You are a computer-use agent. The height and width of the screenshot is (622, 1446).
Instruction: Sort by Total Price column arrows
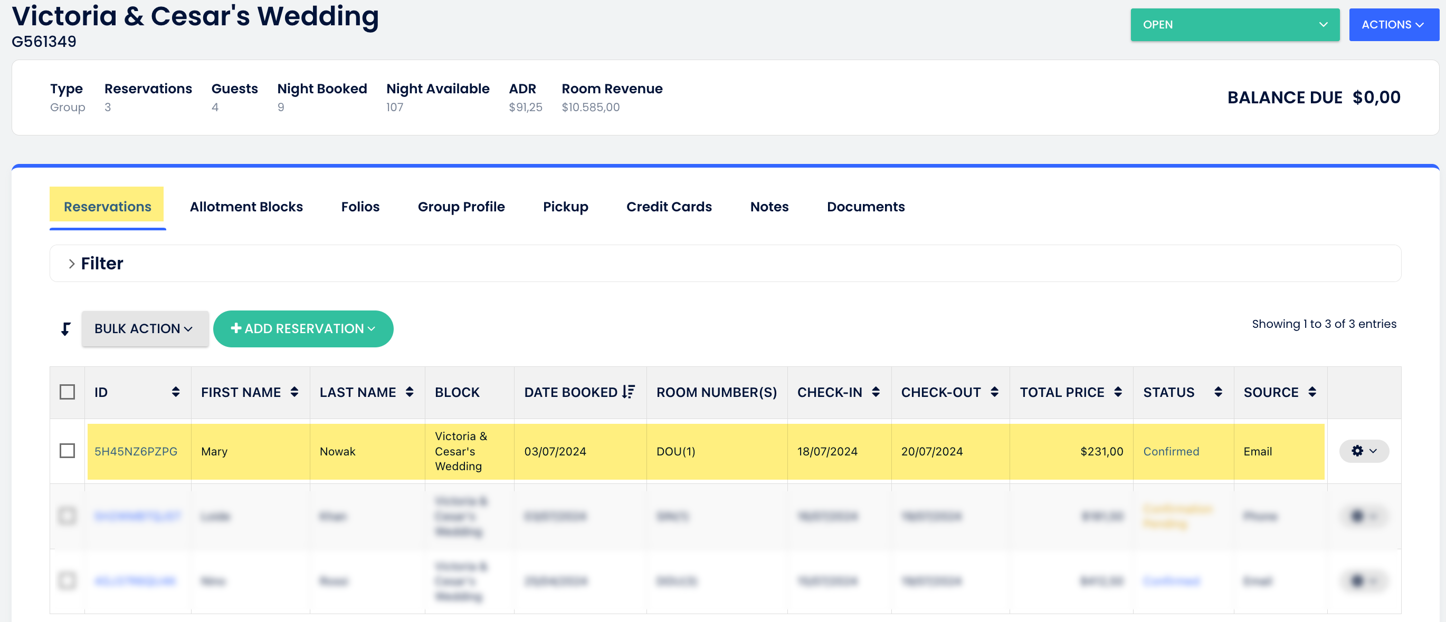coord(1118,392)
